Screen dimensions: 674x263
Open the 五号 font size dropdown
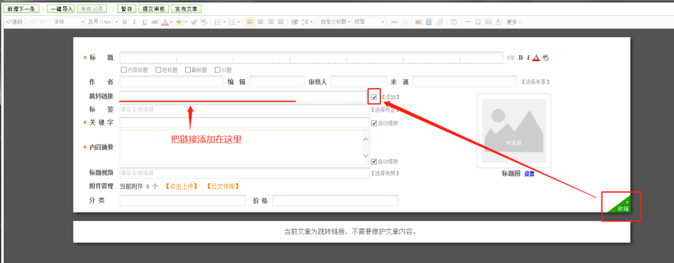[102, 22]
